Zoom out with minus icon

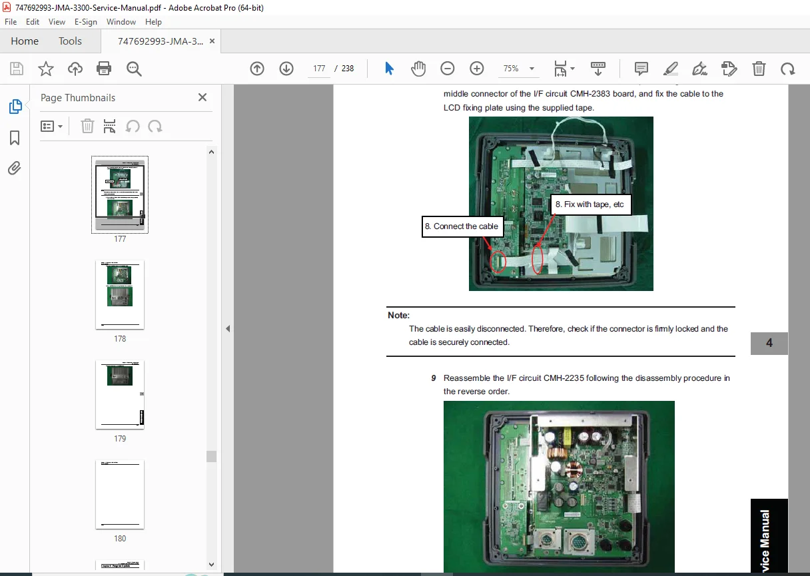(x=448, y=69)
